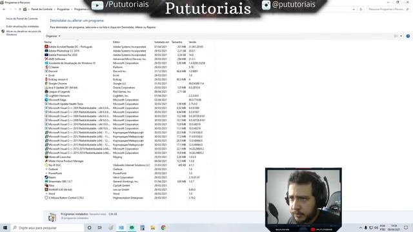The image size is (413, 232).
Task: Refresh the programs list
Action: [361, 9]
